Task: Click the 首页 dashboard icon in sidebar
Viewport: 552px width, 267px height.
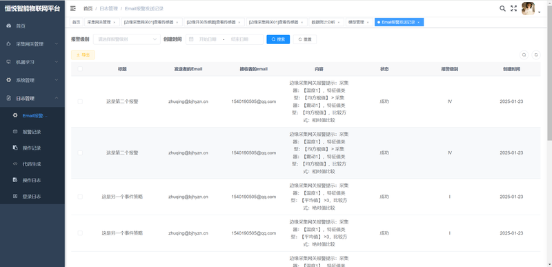Action: click(9, 26)
